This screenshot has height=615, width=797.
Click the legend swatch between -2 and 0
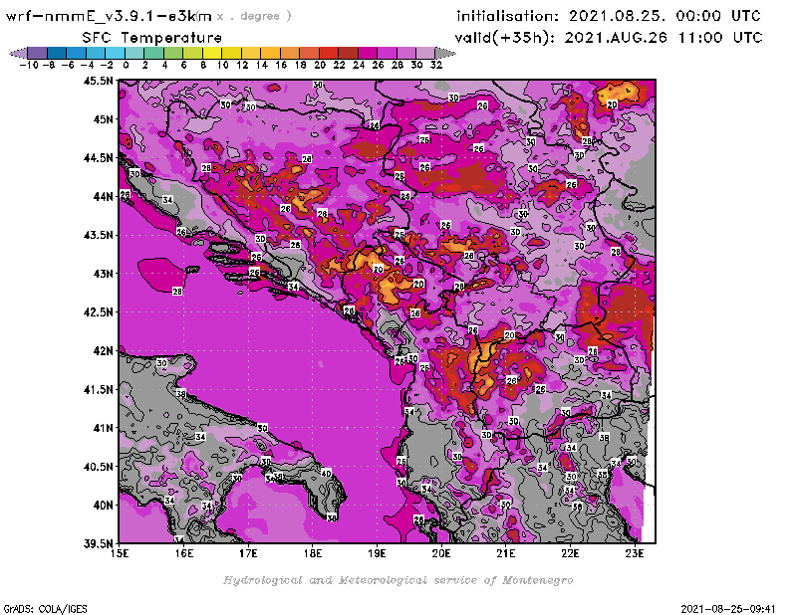115,53
